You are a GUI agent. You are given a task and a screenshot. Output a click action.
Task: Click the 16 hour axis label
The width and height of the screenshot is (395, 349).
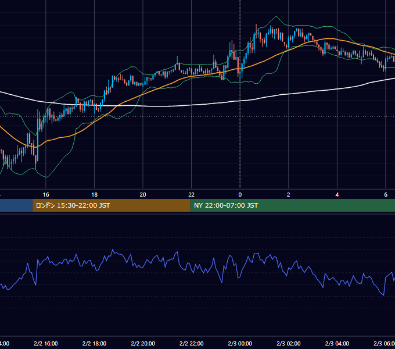[x=46, y=195]
